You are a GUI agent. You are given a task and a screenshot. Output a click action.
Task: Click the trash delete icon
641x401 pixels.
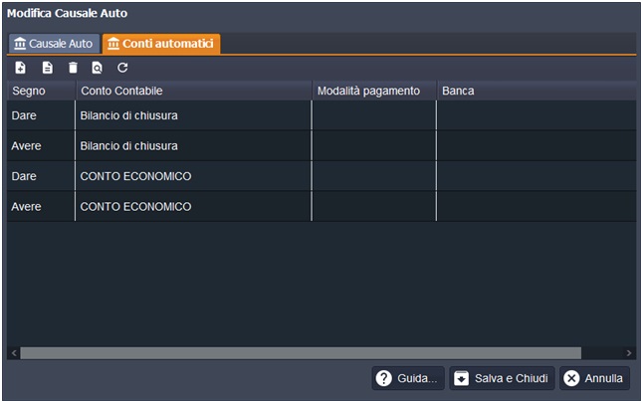point(72,68)
